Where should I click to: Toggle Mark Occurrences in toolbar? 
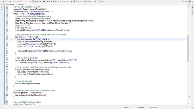point(74,1)
